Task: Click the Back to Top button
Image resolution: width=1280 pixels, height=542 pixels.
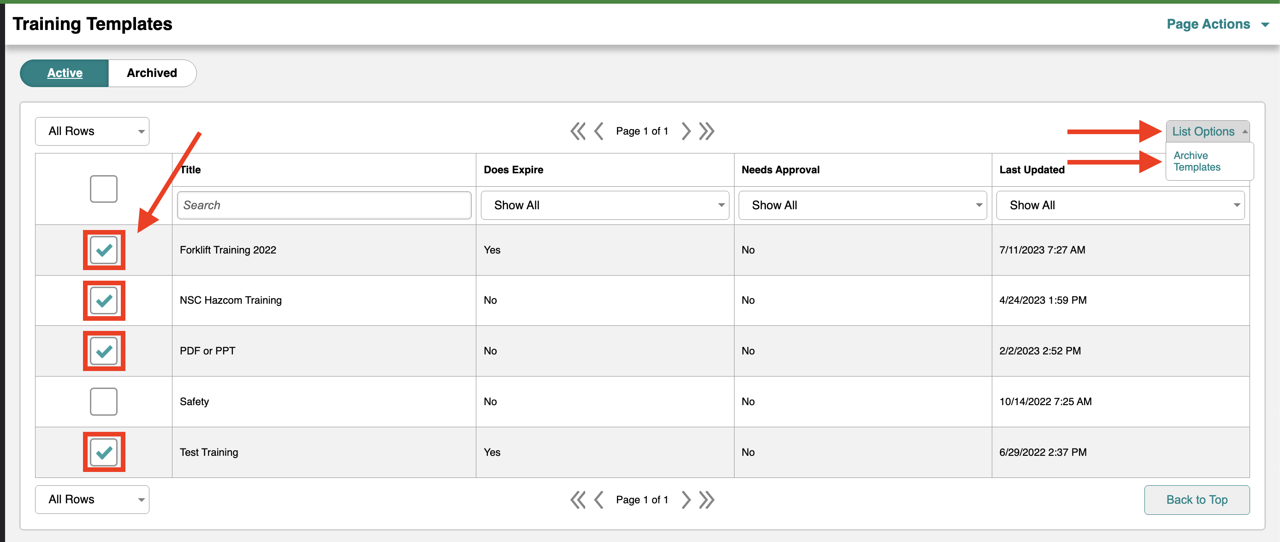Action: [x=1197, y=500]
